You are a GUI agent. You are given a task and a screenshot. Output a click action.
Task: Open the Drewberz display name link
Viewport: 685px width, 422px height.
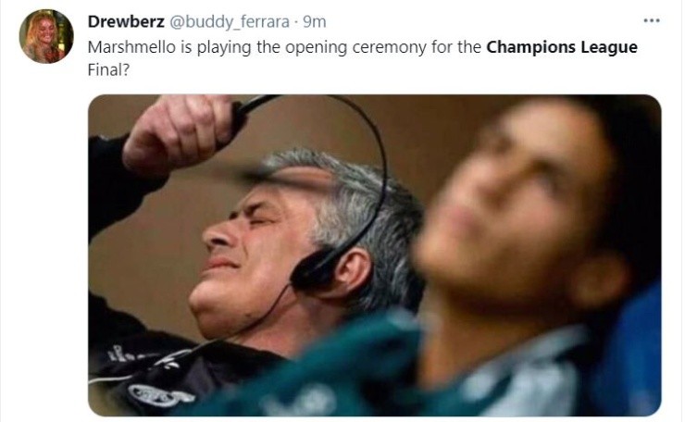tap(126, 21)
